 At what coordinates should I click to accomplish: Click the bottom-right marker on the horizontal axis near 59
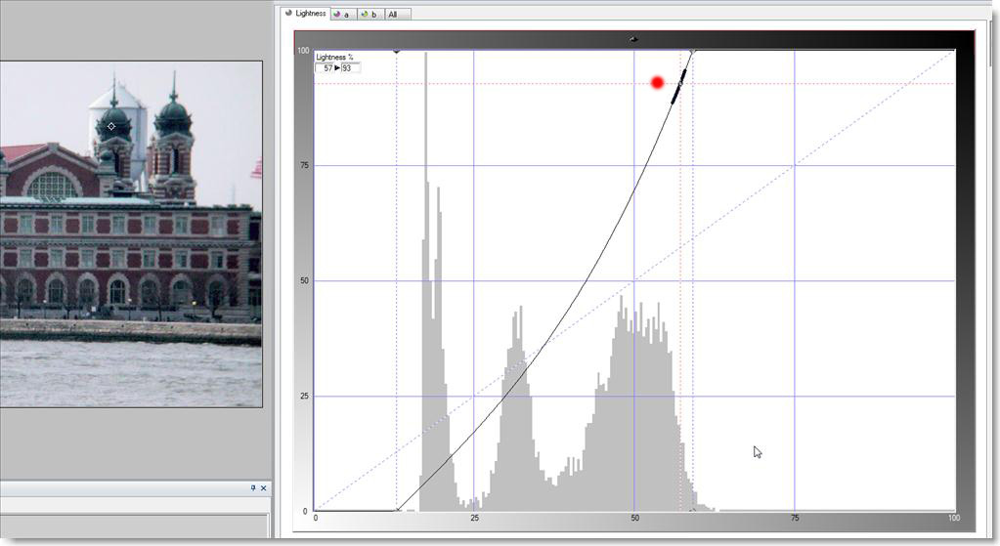[693, 511]
